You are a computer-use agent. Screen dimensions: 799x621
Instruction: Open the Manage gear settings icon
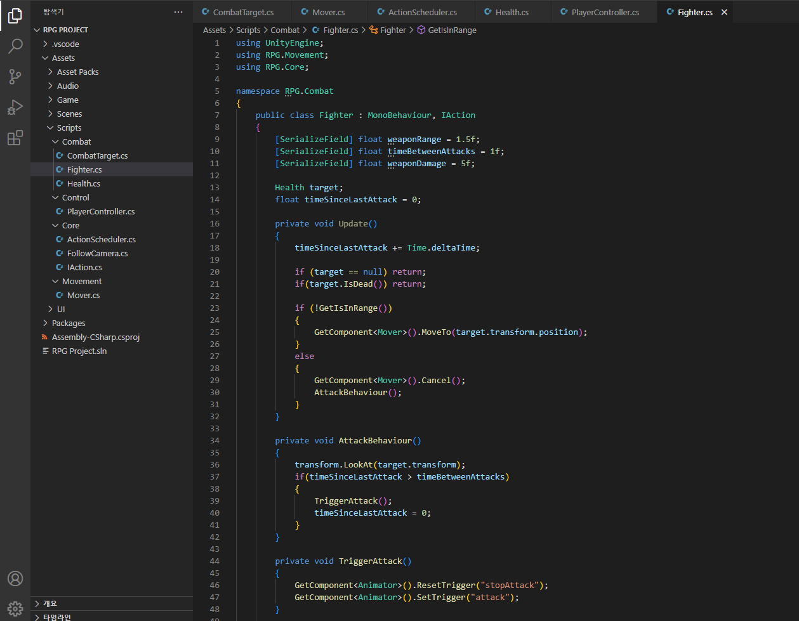(x=15, y=609)
